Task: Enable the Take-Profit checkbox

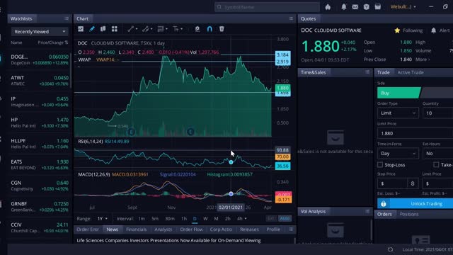Action: click(436, 165)
